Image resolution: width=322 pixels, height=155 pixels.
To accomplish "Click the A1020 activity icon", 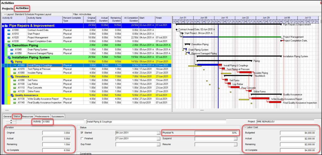I will coord(9,38).
